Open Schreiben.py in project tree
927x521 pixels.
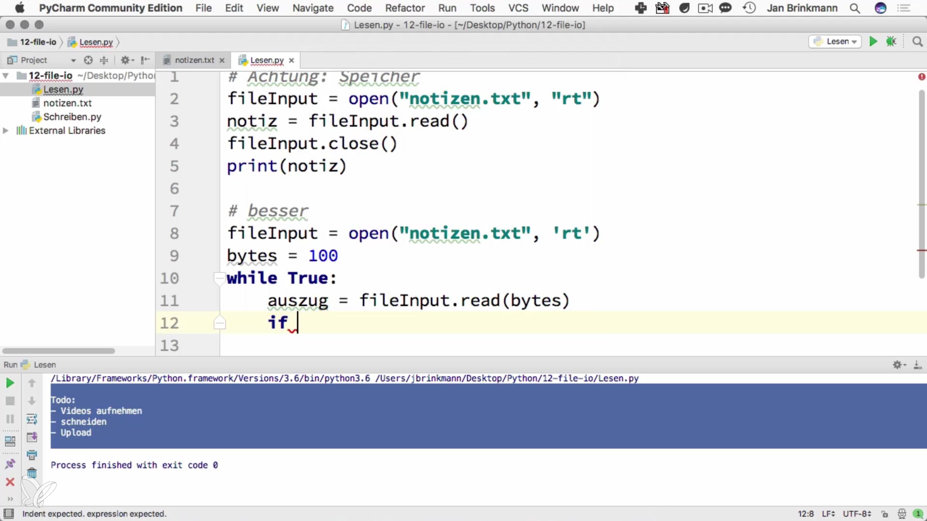point(72,117)
